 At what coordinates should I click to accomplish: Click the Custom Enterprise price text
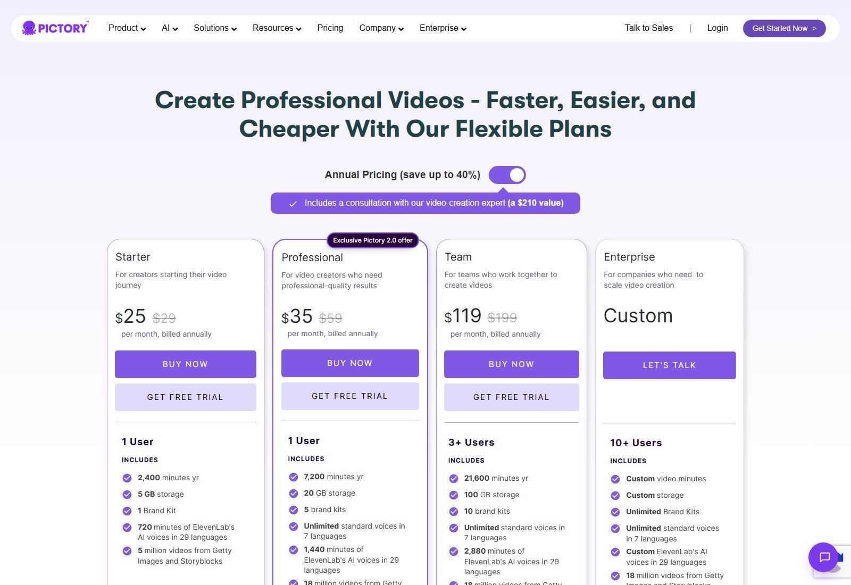638,316
